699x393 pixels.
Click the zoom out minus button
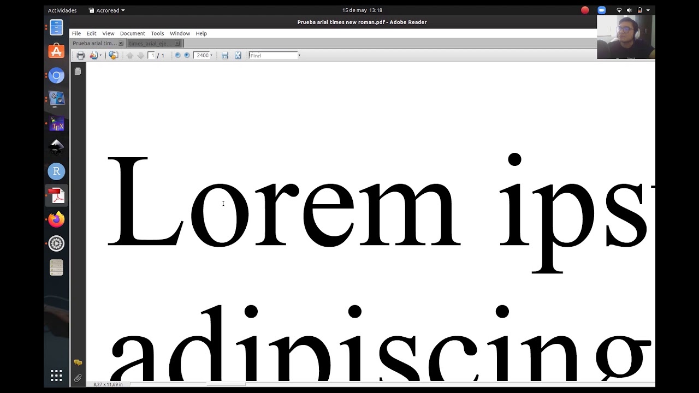[177, 56]
